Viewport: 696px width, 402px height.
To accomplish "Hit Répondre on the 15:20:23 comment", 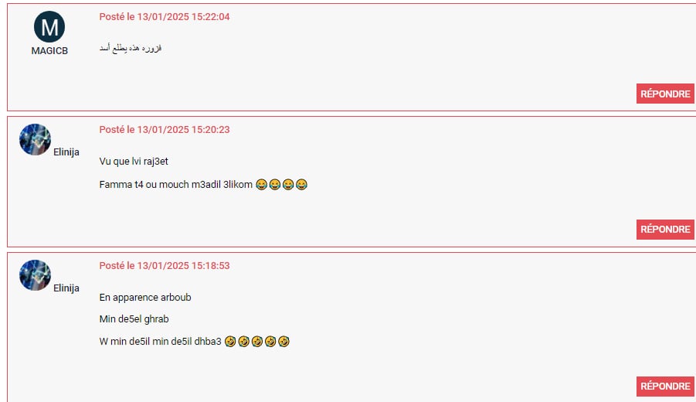I will tap(665, 229).
